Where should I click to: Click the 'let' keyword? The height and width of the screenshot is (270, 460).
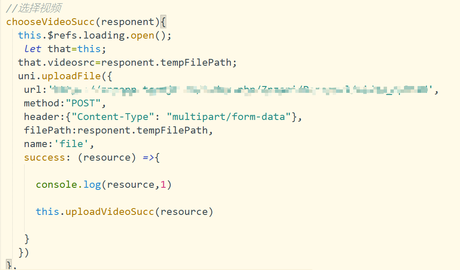click(33, 49)
